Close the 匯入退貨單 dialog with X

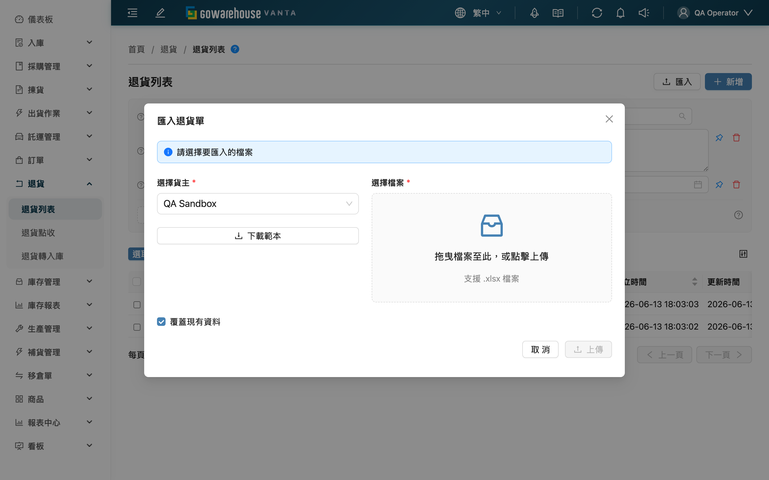tap(609, 119)
